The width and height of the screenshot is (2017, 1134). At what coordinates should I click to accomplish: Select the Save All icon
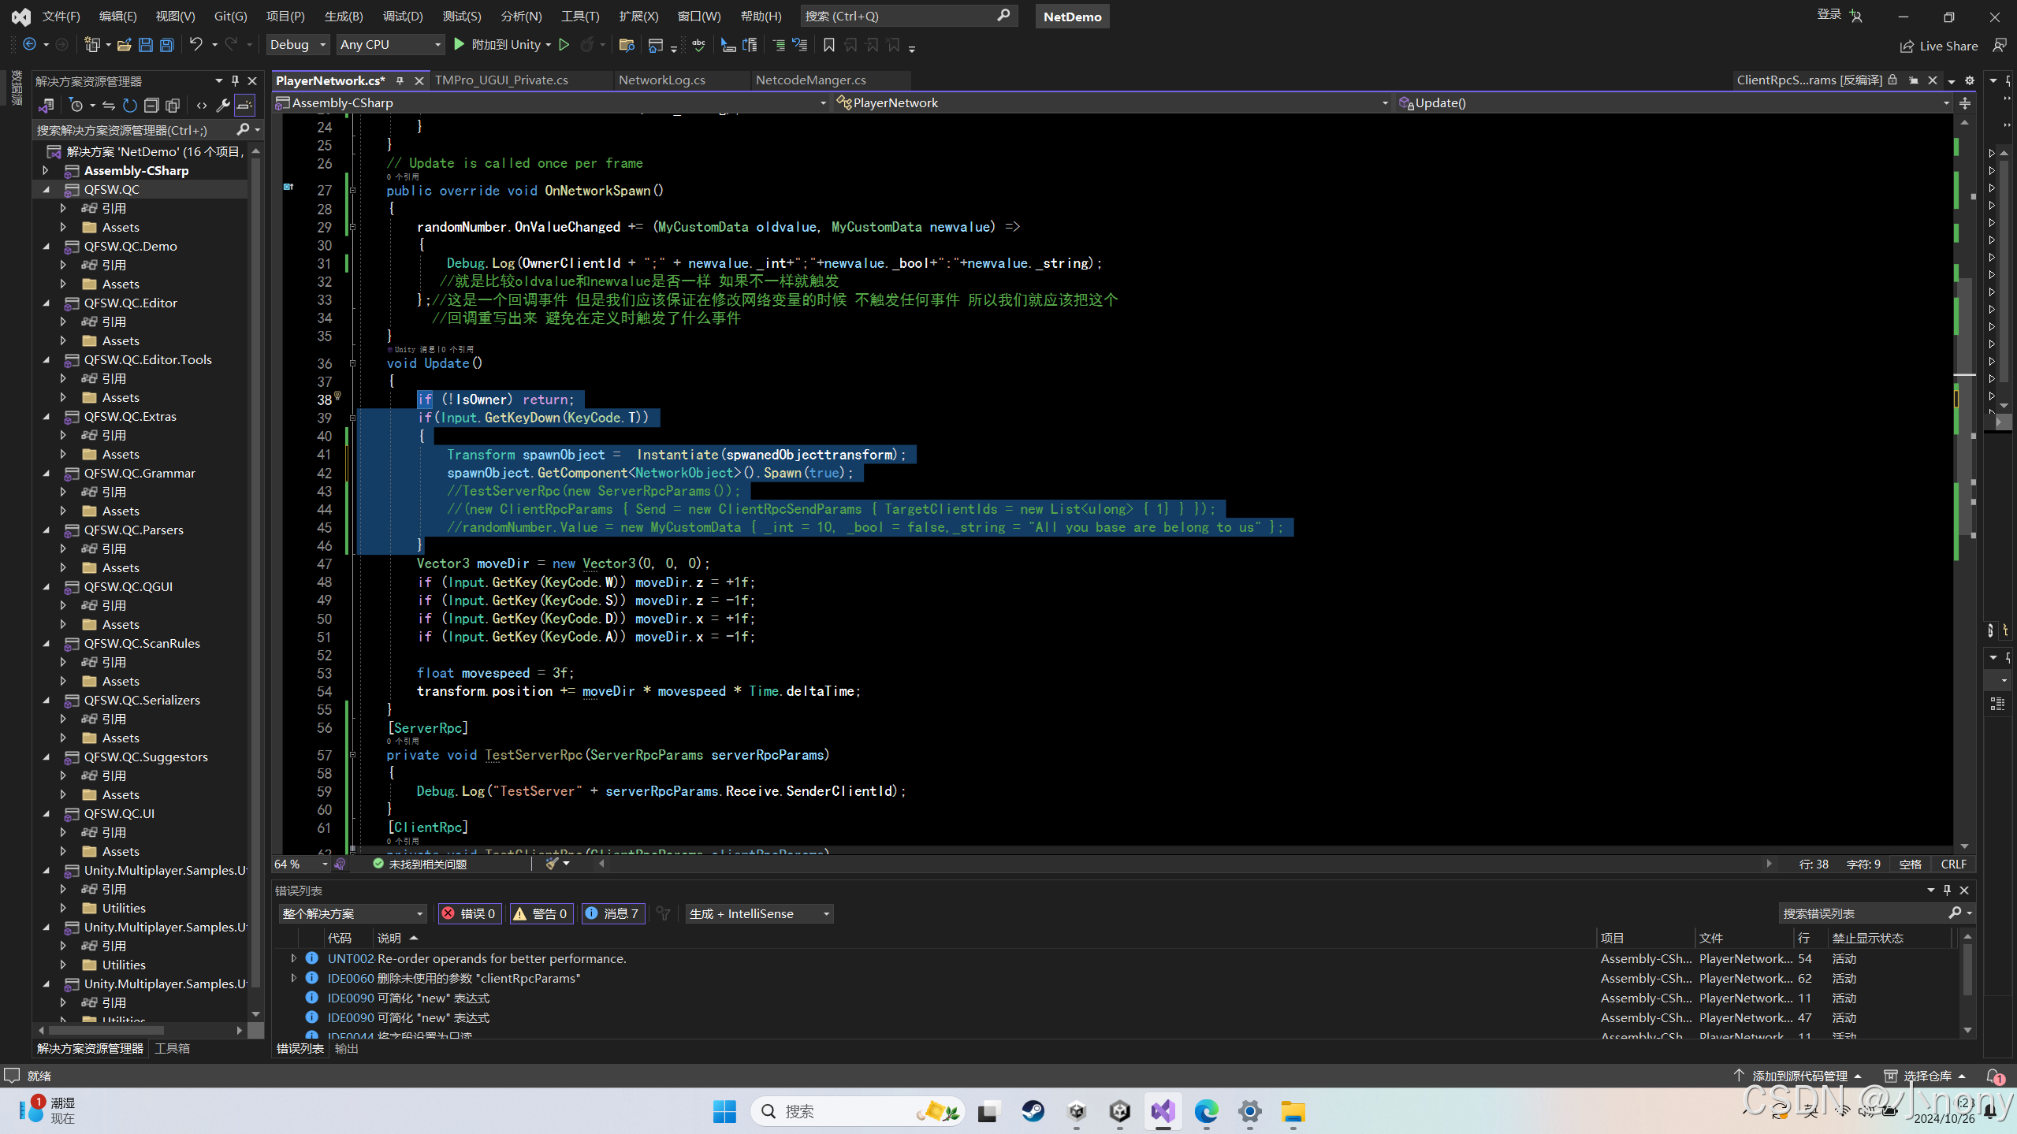[x=166, y=45]
